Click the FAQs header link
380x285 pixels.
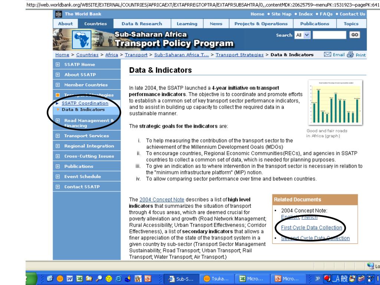(x=326, y=14)
